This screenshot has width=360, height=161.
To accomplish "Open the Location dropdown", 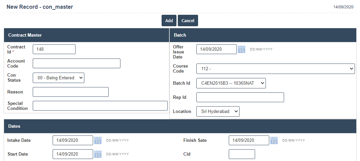I will pos(218,112).
